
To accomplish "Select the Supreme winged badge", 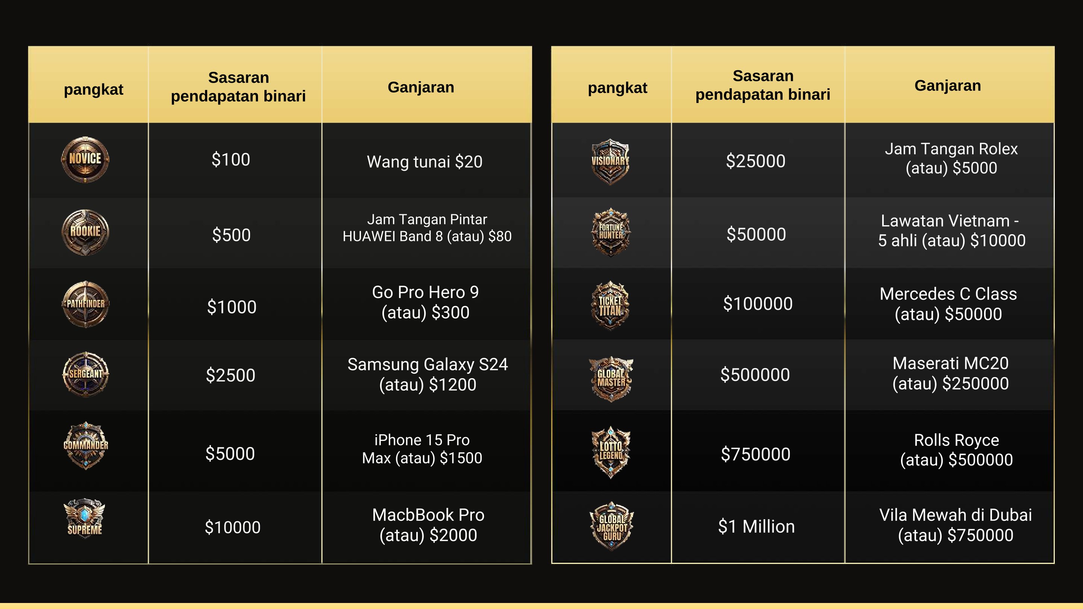I will pos(85,518).
